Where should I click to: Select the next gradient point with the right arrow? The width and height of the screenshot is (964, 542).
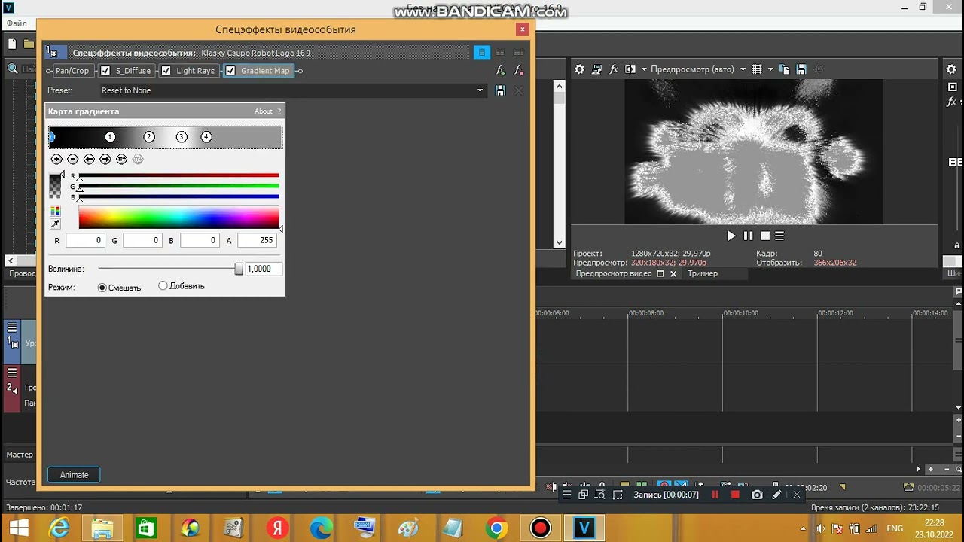point(105,159)
